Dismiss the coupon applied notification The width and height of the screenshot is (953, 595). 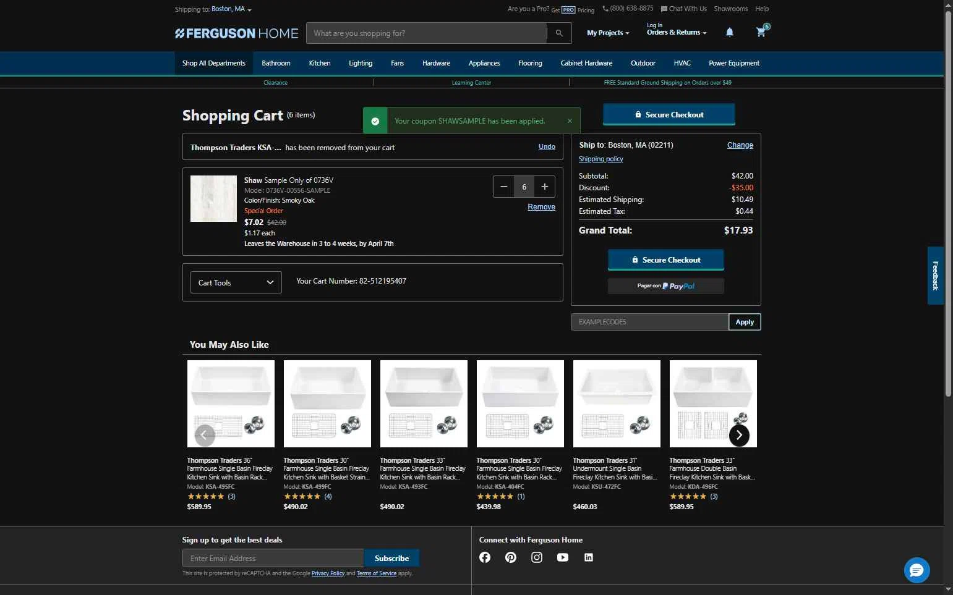click(570, 121)
